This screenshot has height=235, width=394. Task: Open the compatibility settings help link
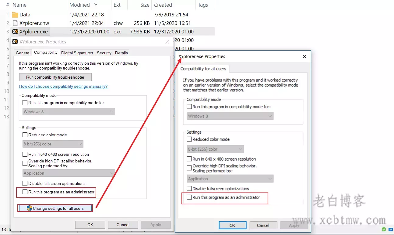pos(63,86)
